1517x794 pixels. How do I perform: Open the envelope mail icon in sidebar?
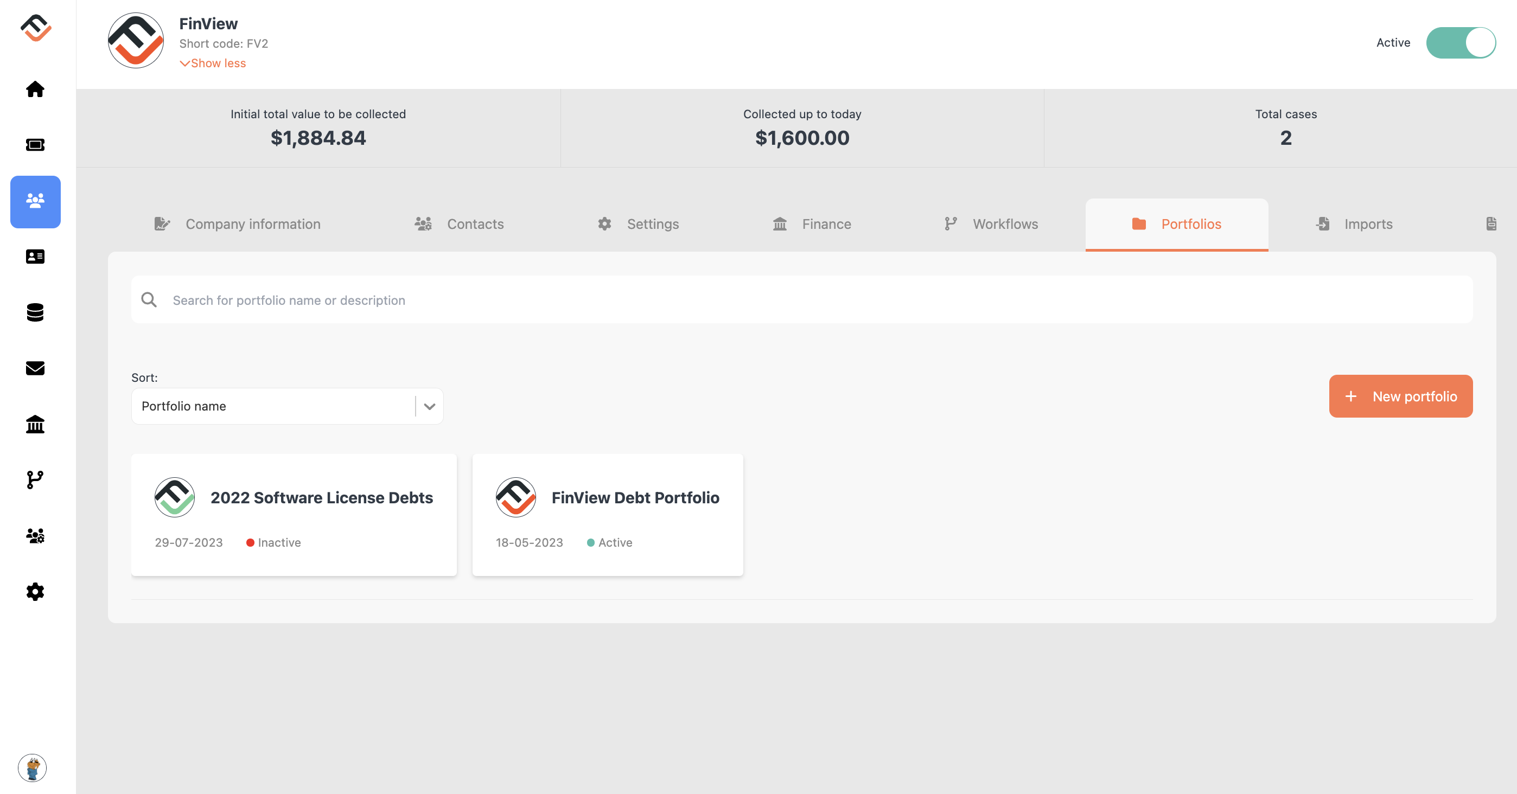[35, 368]
